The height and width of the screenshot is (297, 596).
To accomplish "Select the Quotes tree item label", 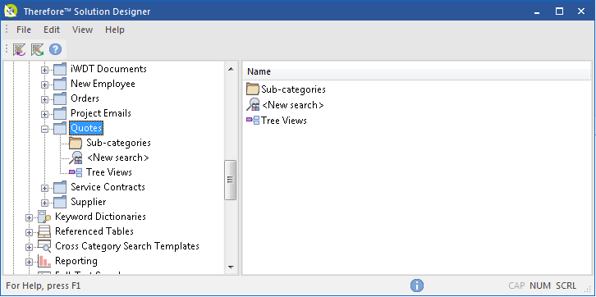I will (86, 128).
